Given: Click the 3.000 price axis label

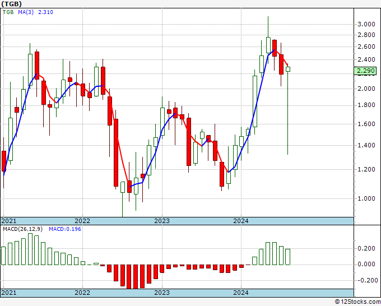Looking at the screenshot, I should click(x=366, y=24).
